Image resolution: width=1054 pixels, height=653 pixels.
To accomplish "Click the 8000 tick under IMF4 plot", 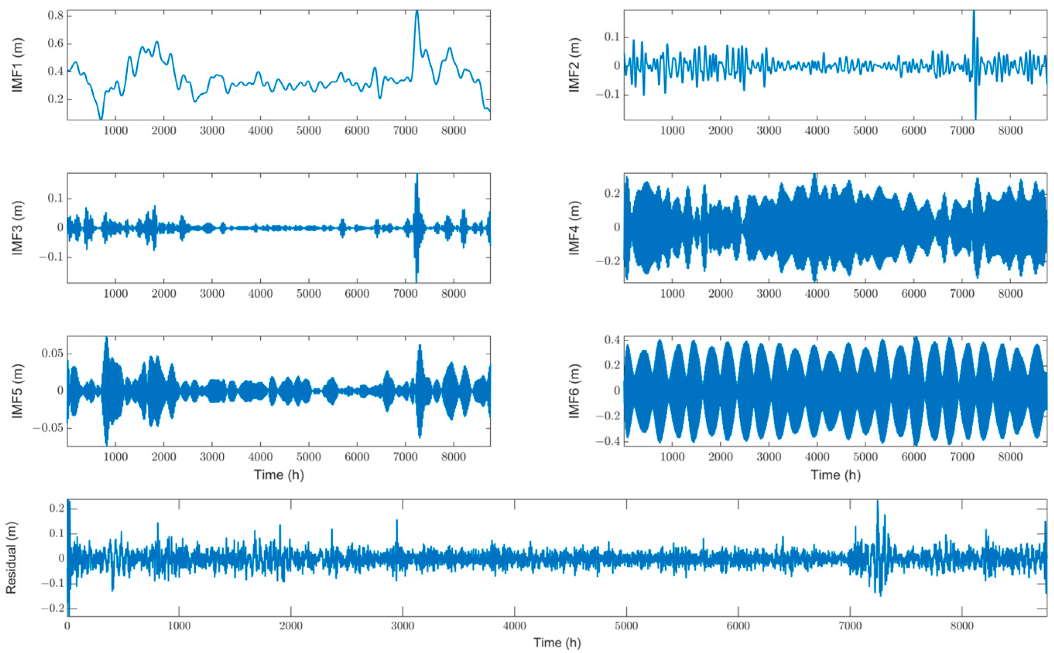I will (1010, 294).
